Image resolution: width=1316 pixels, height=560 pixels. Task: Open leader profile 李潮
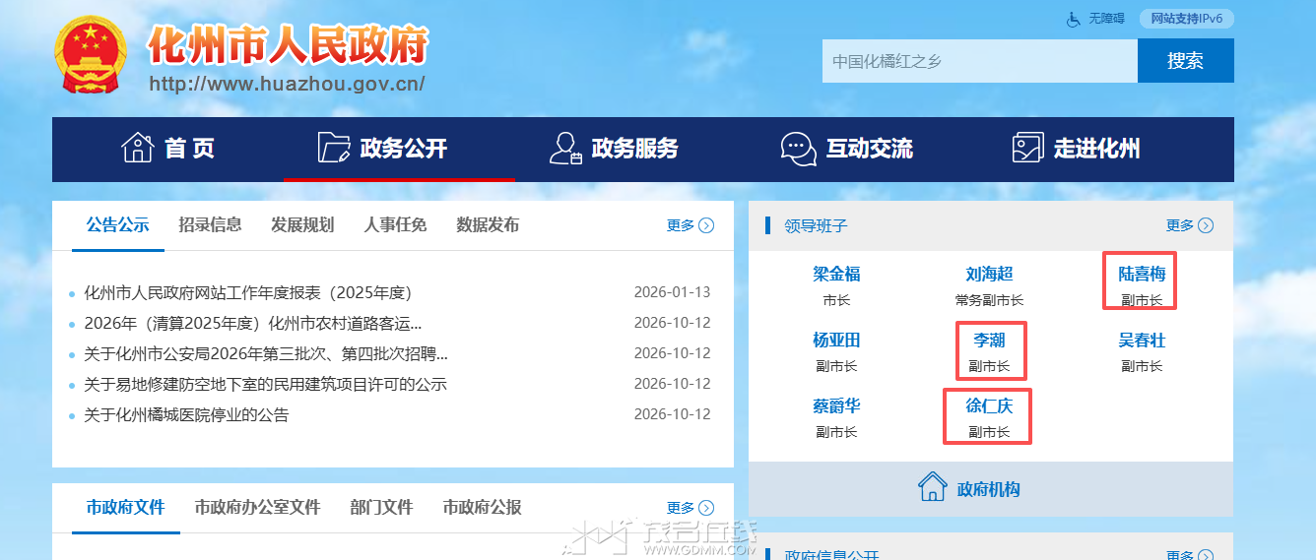(989, 340)
